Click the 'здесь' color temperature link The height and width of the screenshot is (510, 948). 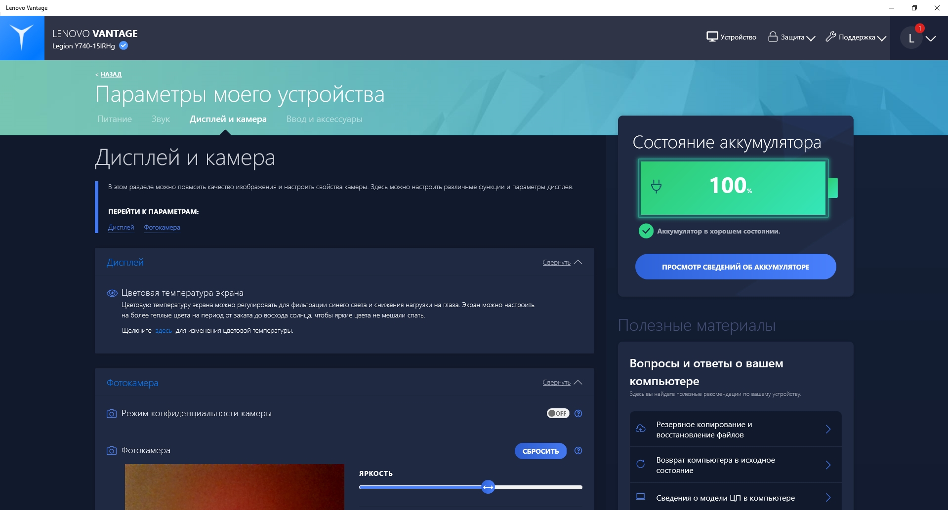(x=164, y=331)
